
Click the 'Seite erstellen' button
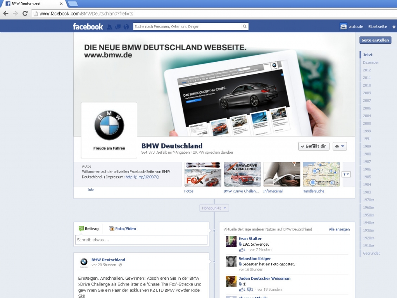point(375,40)
